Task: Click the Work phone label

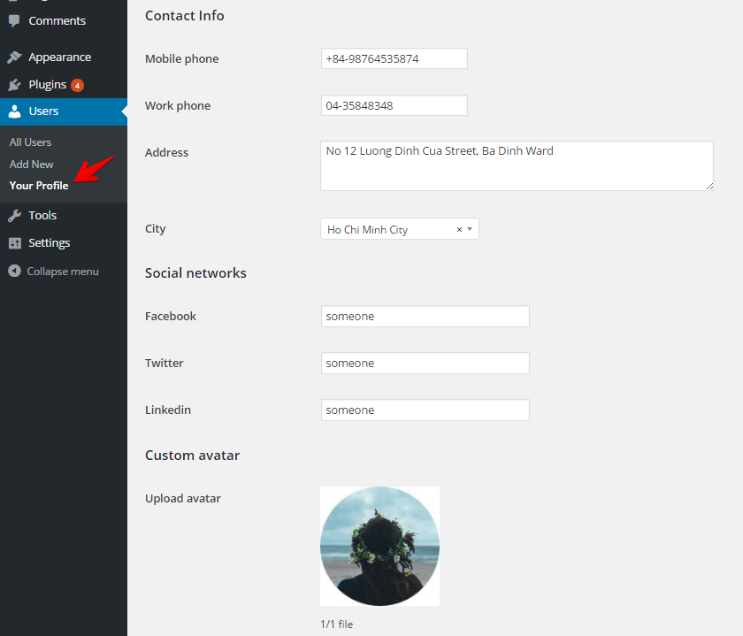Action: pyautogui.click(x=178, y=105)
